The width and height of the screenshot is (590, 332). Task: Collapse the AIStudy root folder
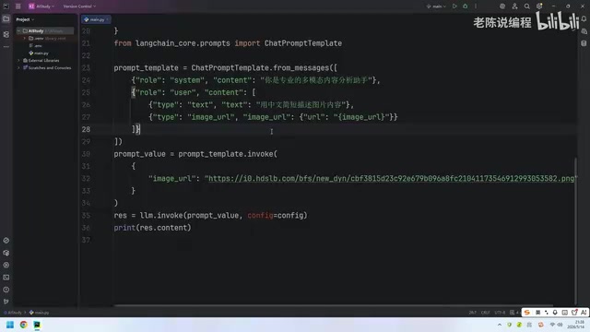pos(18,30)
